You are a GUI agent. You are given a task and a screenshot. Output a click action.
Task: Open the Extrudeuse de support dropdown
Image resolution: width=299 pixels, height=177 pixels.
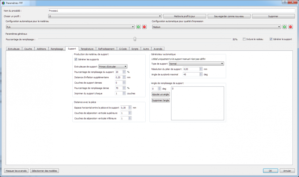click(113, 67)
